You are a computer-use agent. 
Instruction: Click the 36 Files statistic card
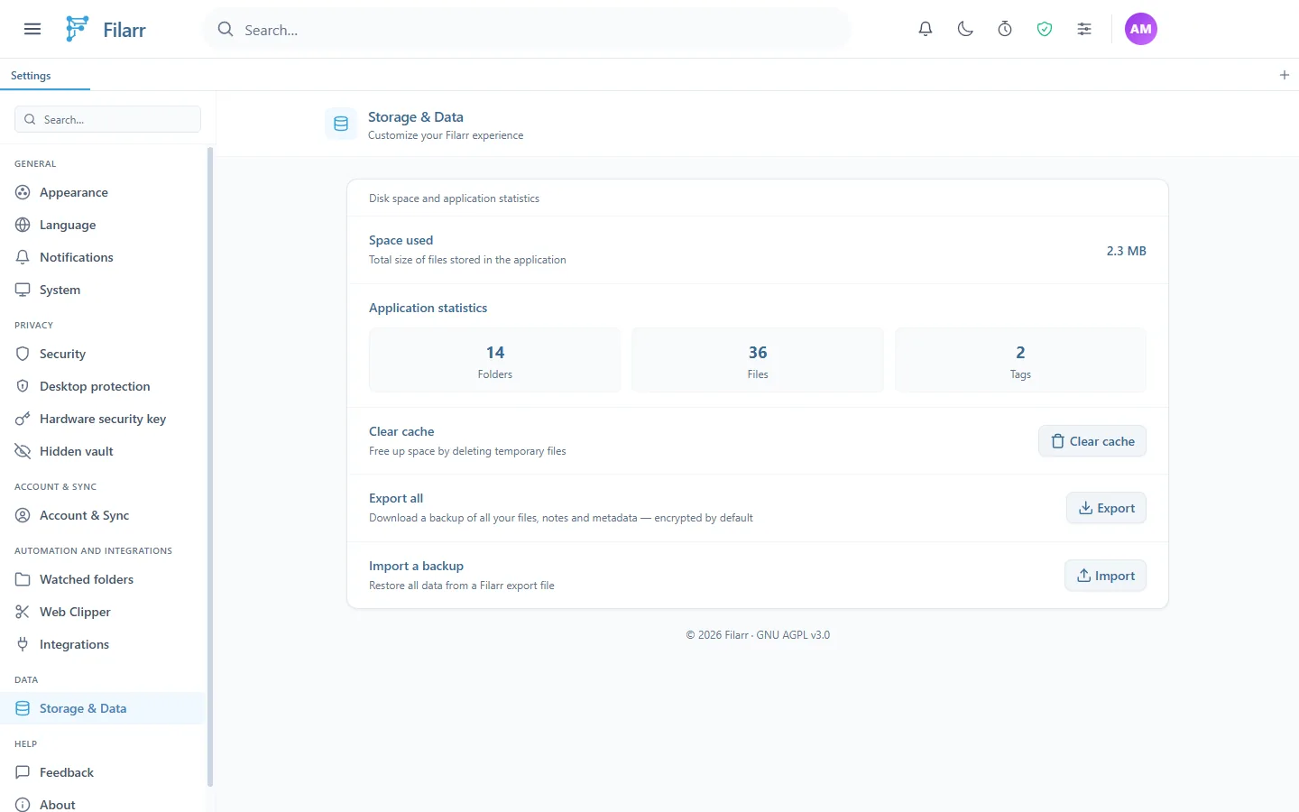(x=758, y=360)
